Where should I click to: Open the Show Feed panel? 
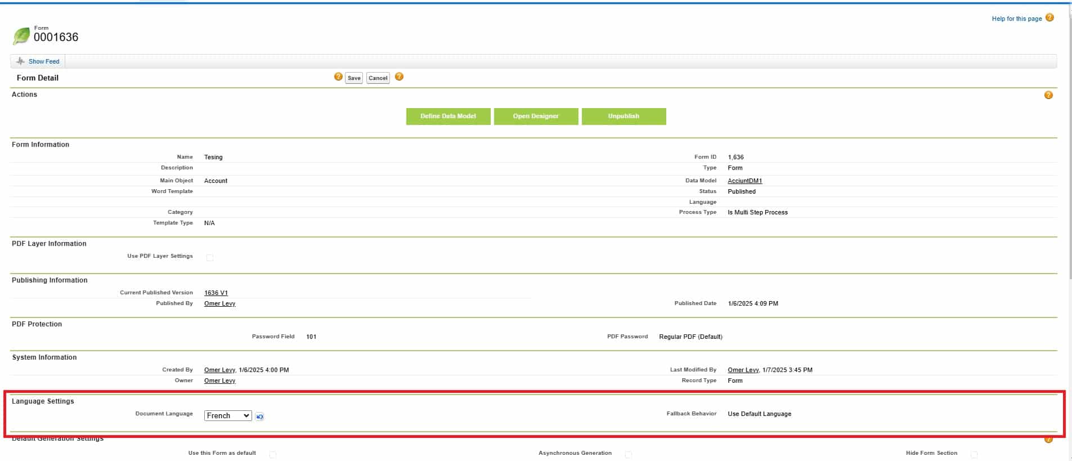coord(44,61)
